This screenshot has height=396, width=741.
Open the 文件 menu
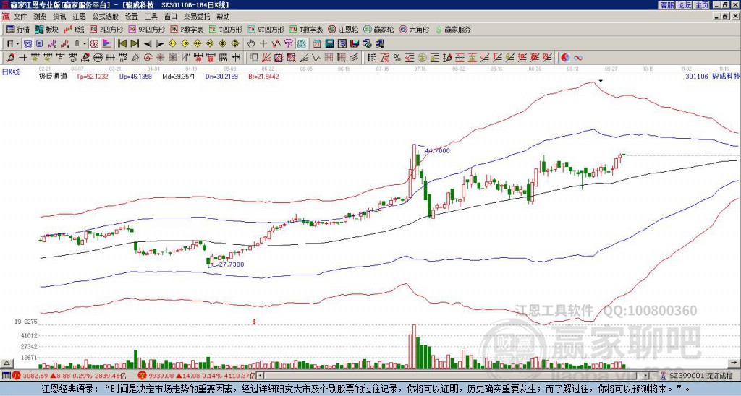(20, 17)
